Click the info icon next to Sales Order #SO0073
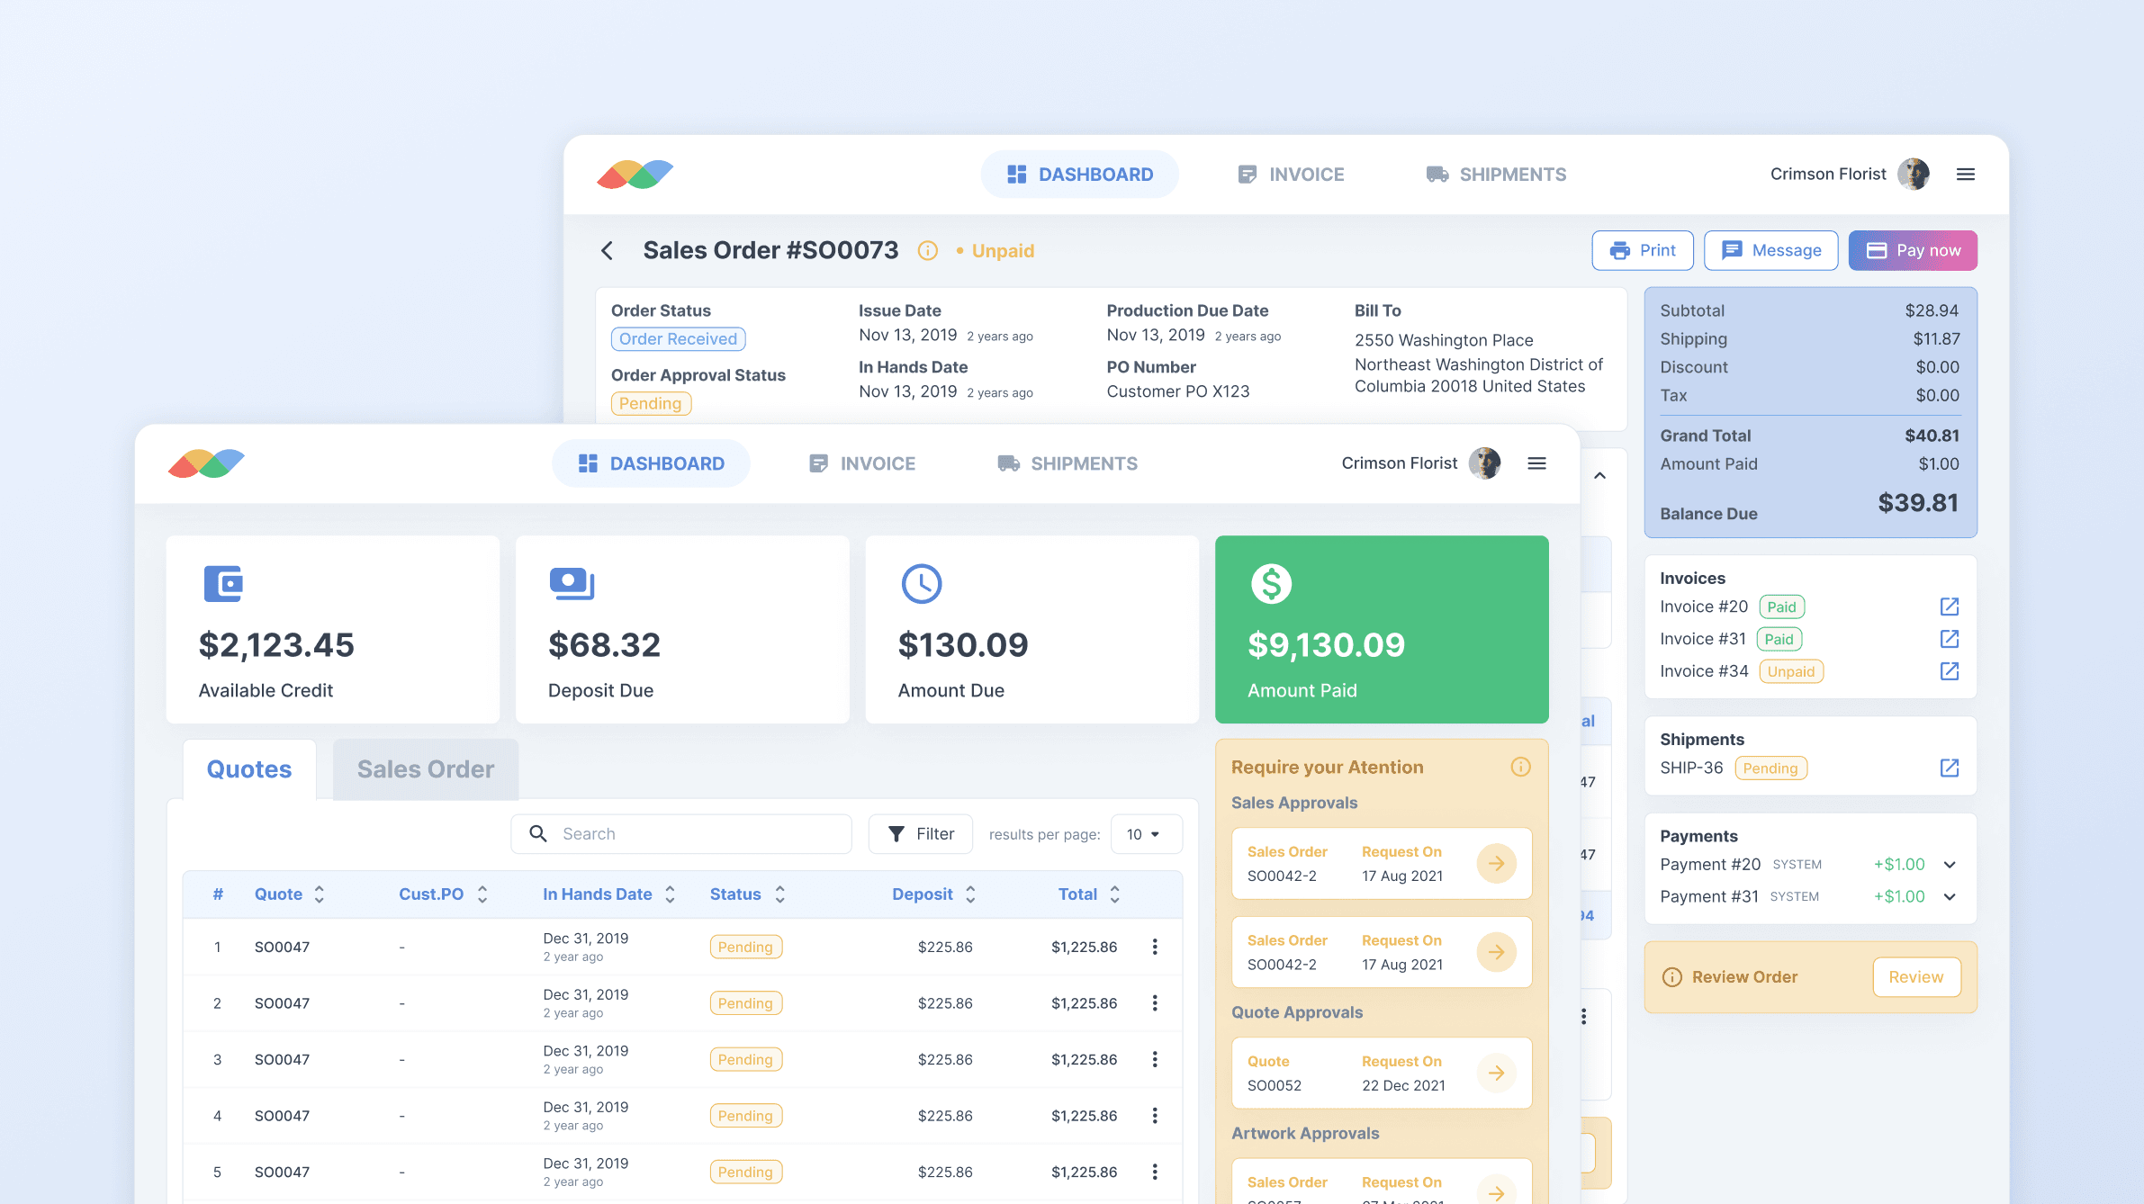This screenshot has width=2144, height=1204. (927, 251)
